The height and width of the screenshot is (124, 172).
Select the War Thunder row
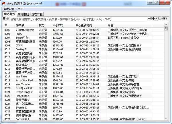pyautogui.click(x=83, y=84)
